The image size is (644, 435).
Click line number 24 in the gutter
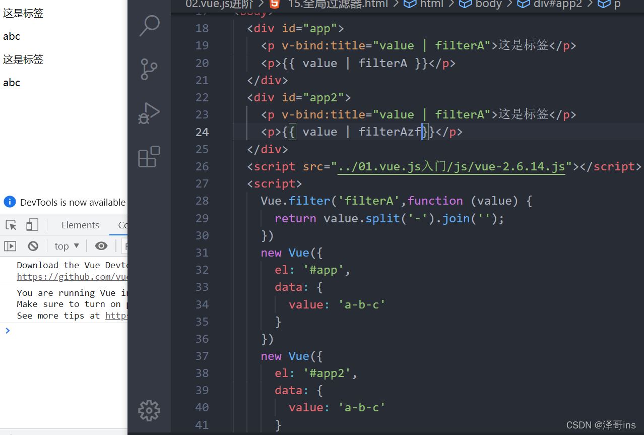[x=202, y=132]
